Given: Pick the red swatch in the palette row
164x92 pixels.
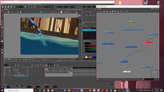Looking at the screenshot, I should pyautogui.click(x=89, y=57).
